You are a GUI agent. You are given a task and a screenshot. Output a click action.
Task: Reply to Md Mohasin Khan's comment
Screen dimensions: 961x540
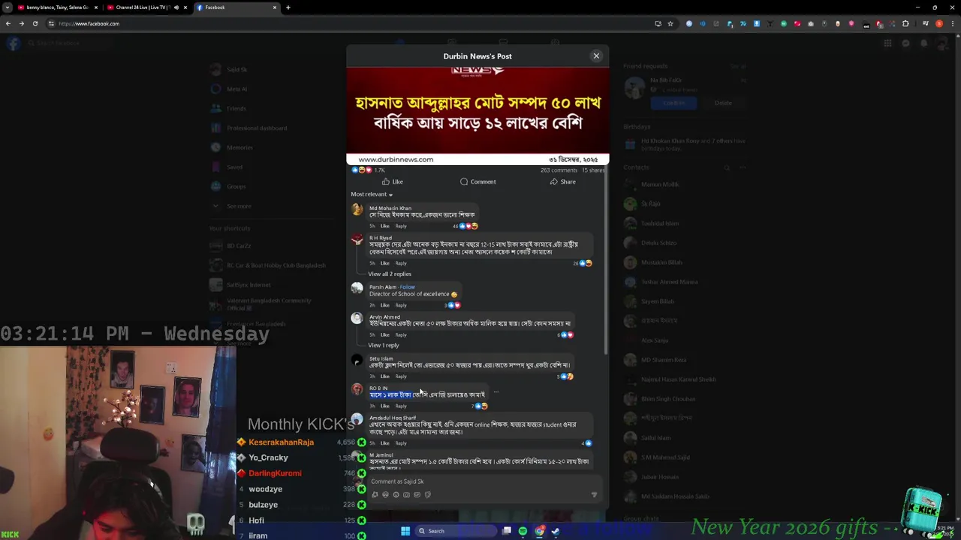pos(401,226)
